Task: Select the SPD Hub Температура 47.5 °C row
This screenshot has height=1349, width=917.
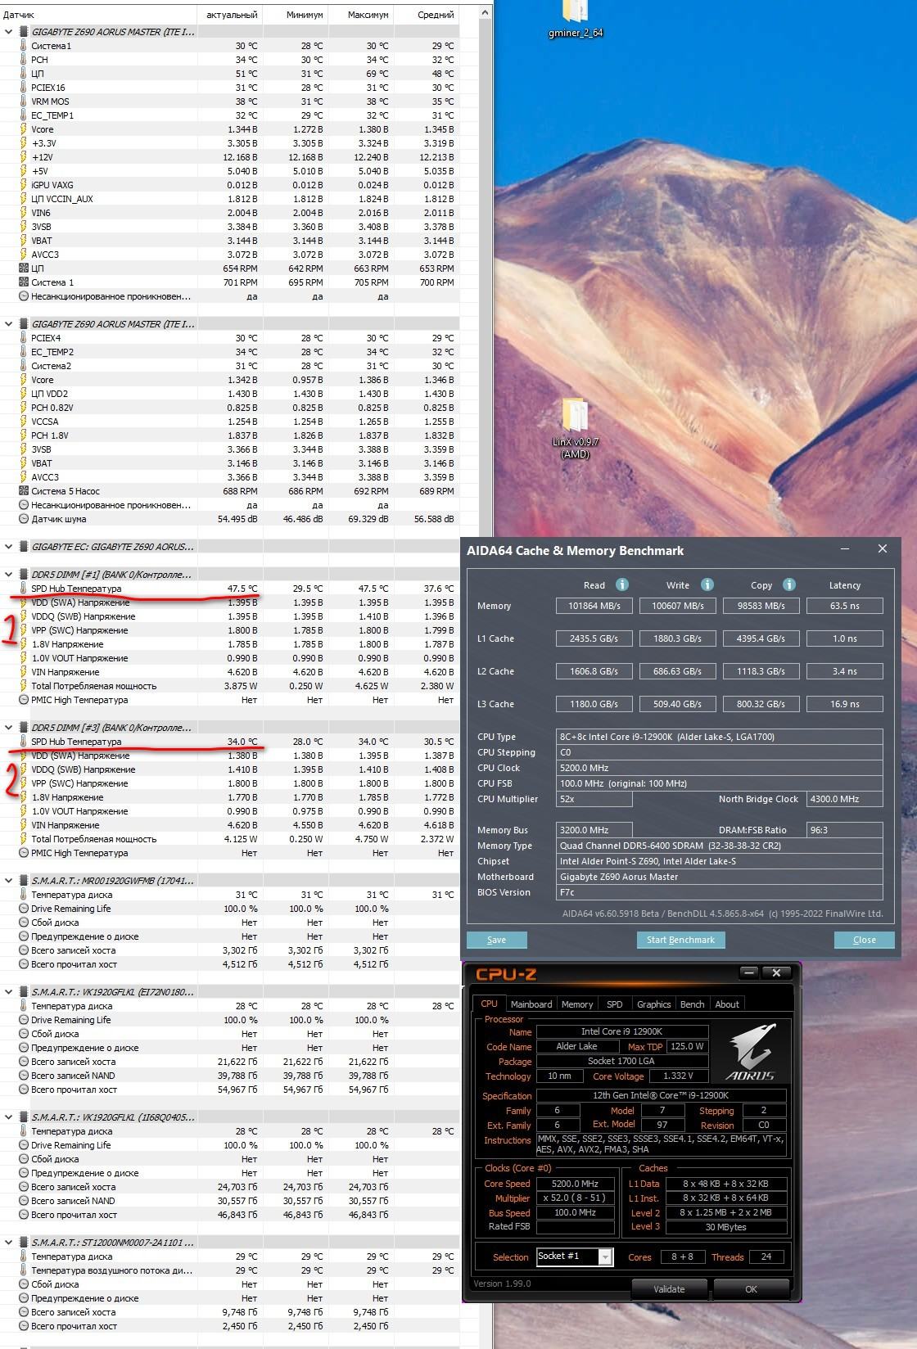Action: point(229,589)
